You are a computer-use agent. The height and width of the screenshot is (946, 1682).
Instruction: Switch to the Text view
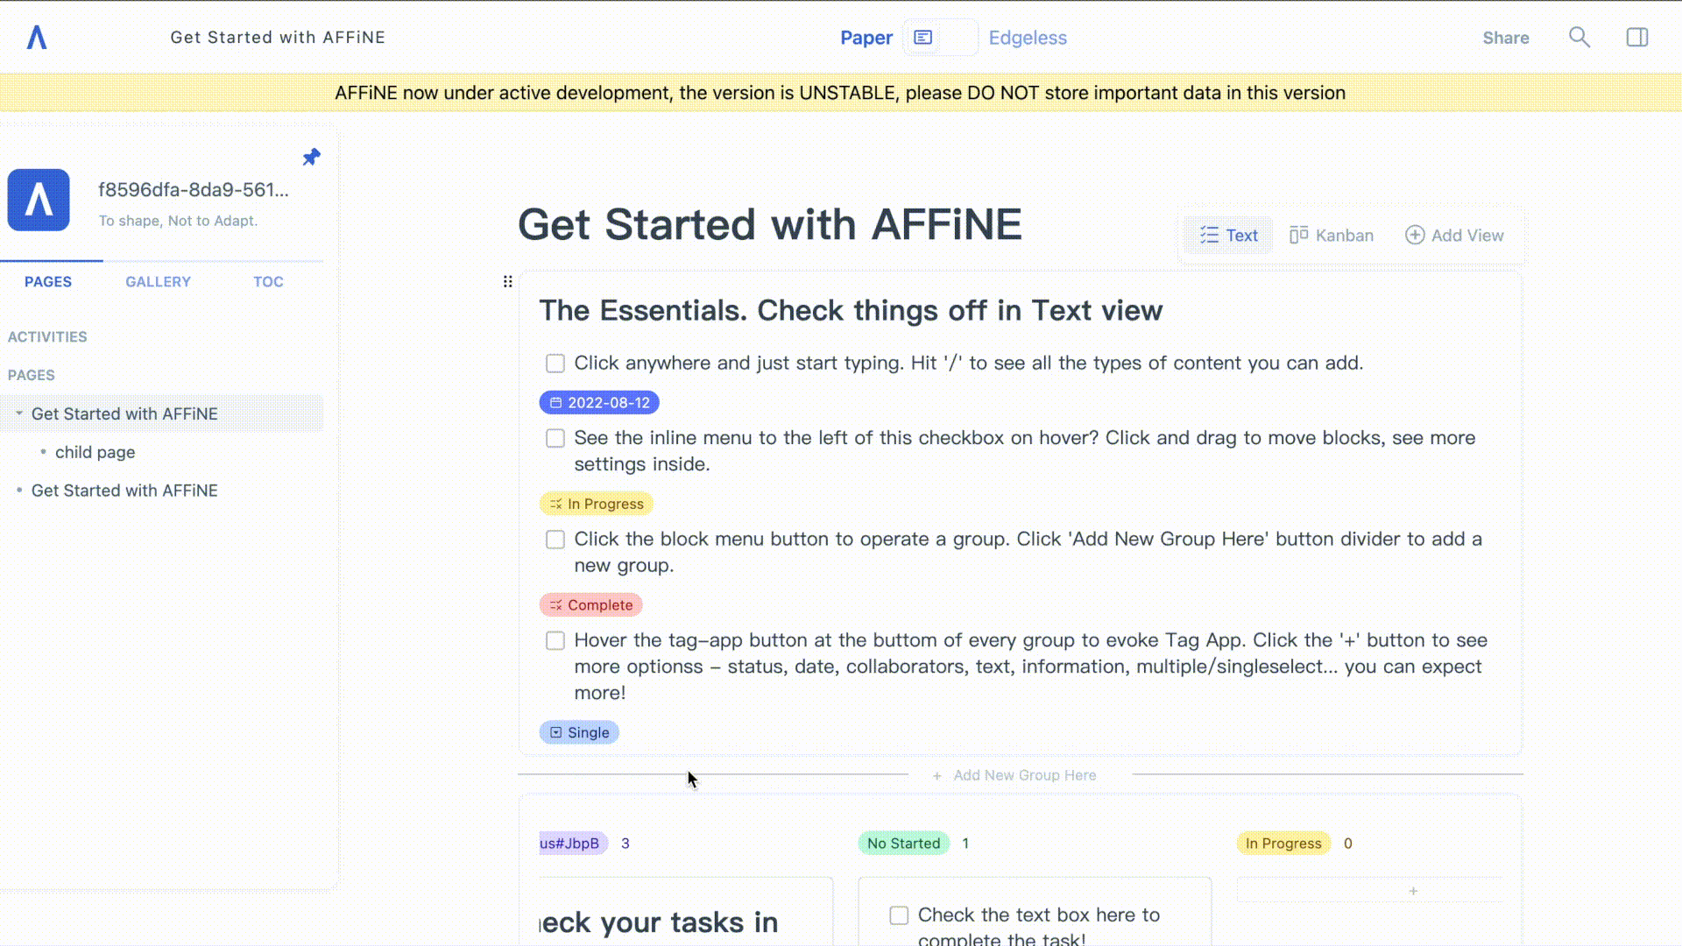pos(1228,235)
